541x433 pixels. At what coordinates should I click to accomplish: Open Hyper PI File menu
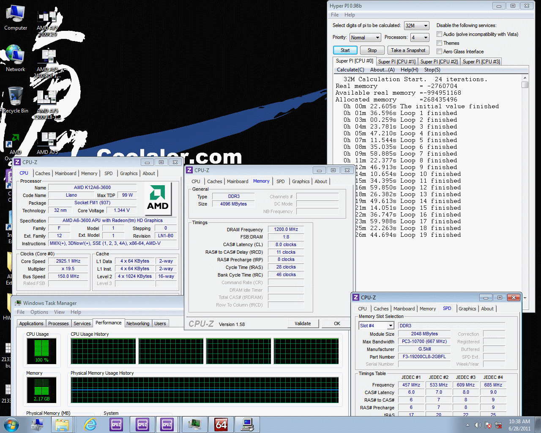coord(335,15)
